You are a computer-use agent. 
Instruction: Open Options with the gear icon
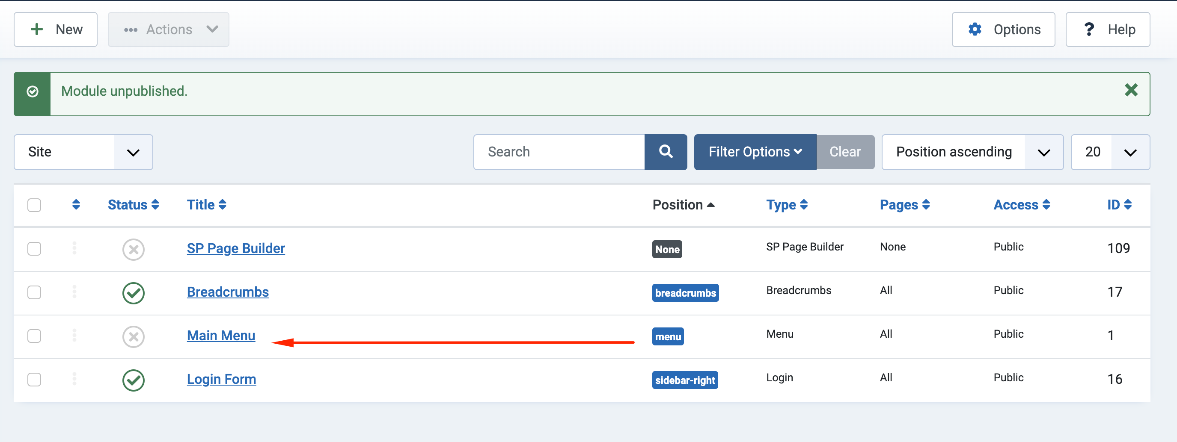coord(1003,29)
